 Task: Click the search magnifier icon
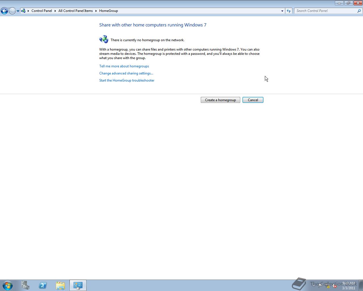(359, 11)
